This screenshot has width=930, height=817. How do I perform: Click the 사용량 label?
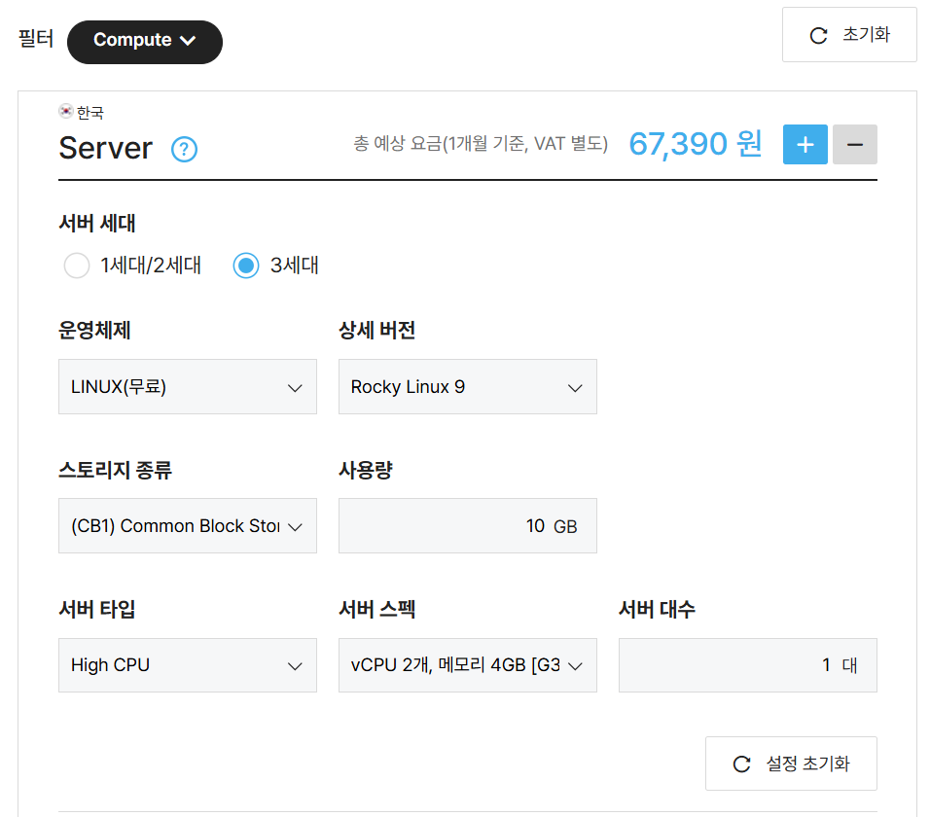[x=366, y=470]
